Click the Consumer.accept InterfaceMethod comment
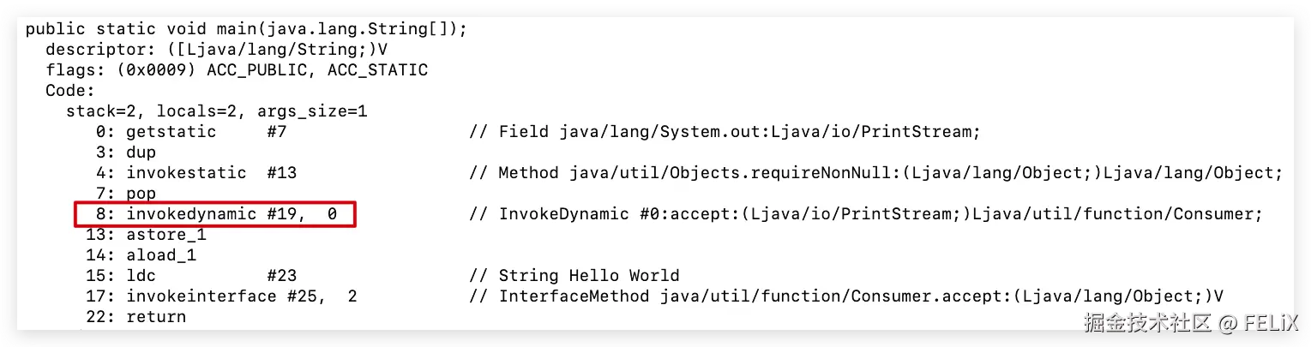 846,296
